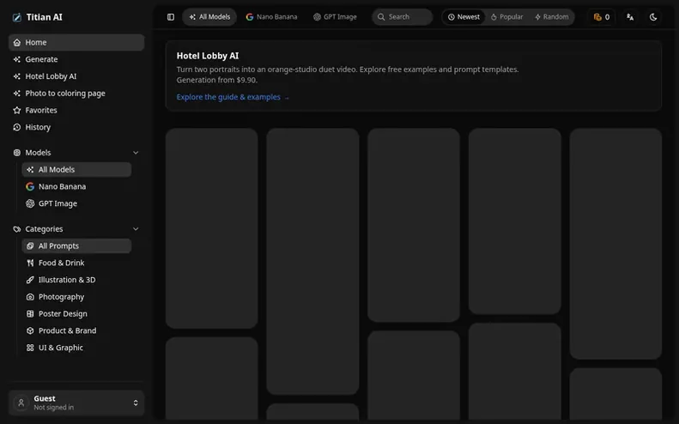Image resolution: width=679 pixels, height=424 pixels.
Task: Toggle dark mode moon icon
Action: tap(653, 17)
